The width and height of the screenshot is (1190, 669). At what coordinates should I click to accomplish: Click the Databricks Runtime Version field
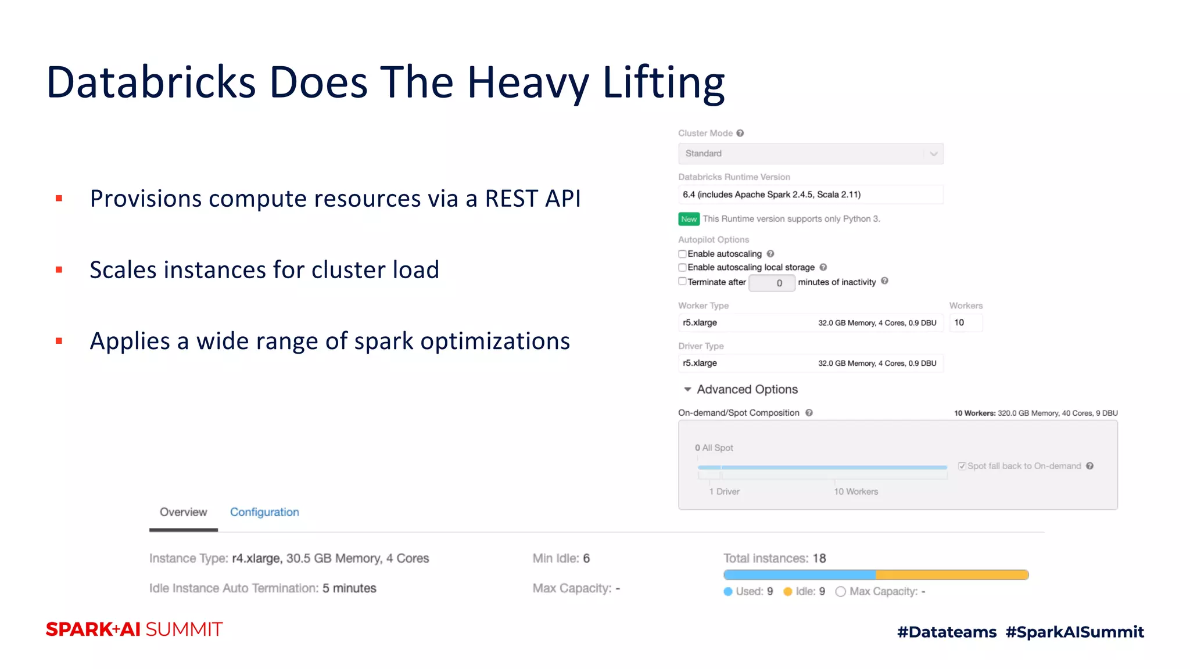(x=811, y=195)
